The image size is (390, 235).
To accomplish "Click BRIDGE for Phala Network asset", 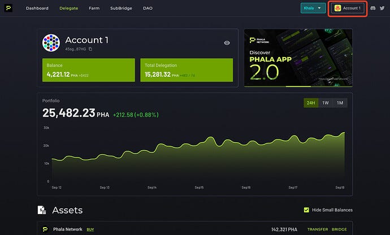I will point(339,229).
